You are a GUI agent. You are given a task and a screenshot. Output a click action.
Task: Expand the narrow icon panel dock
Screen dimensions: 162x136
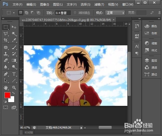[x=140, y=19]
